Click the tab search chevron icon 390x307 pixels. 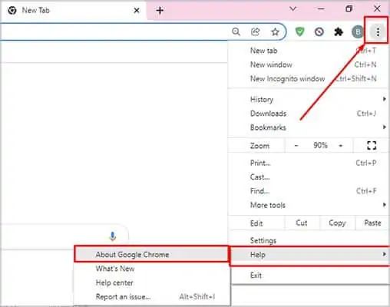[x=293, y=9]
